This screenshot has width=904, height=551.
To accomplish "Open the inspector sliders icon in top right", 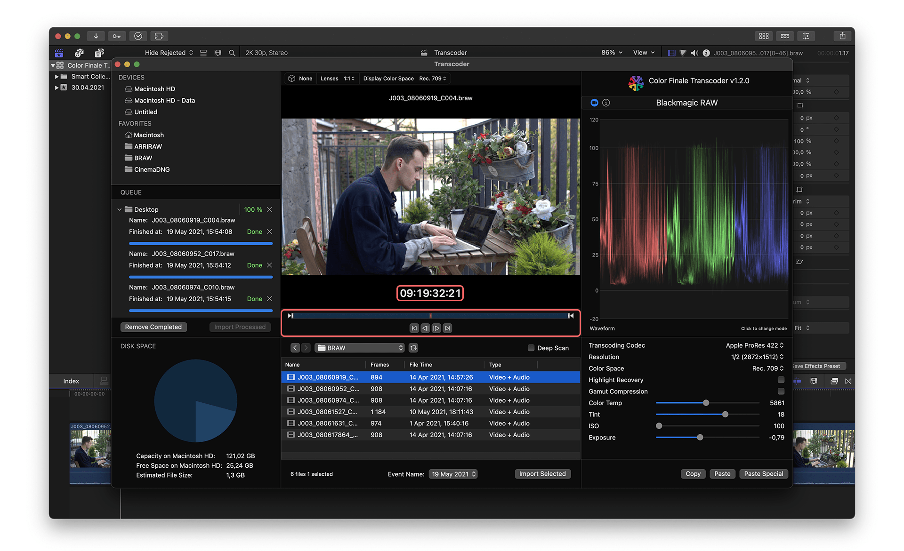I will click(x=806, y=36).
